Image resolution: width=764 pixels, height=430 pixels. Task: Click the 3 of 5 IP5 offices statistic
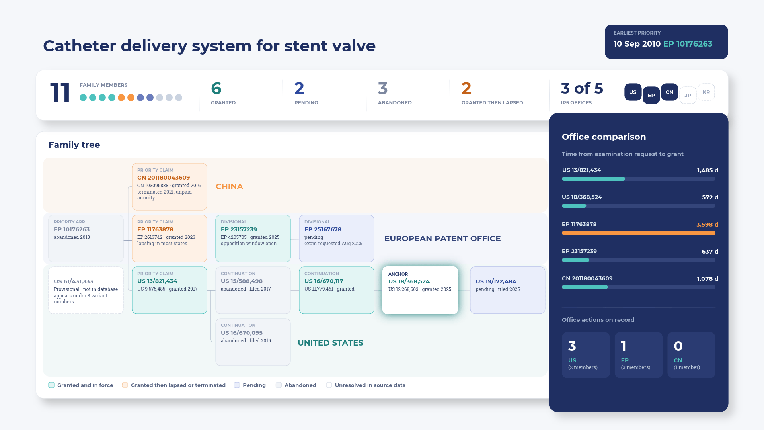(582, 94)
